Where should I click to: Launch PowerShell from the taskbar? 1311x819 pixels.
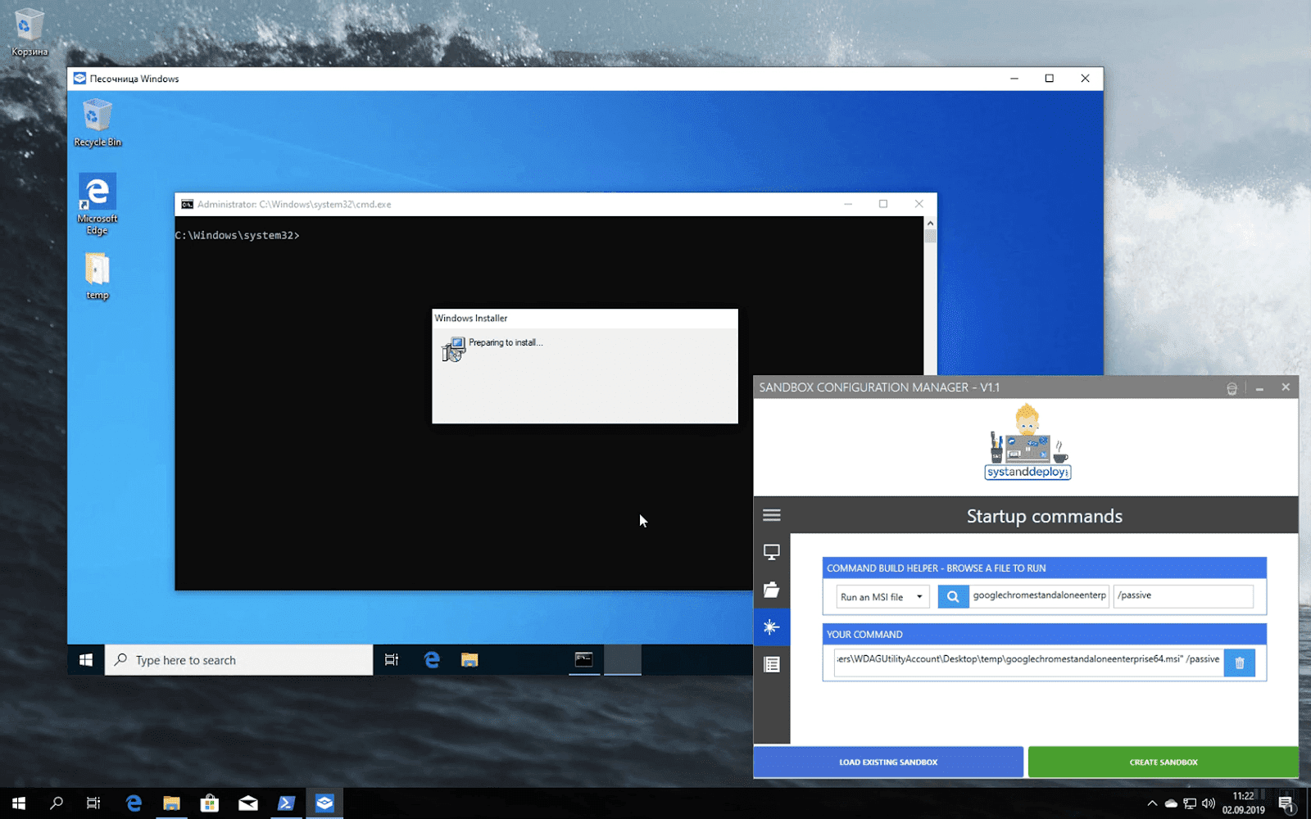(286, 803)
